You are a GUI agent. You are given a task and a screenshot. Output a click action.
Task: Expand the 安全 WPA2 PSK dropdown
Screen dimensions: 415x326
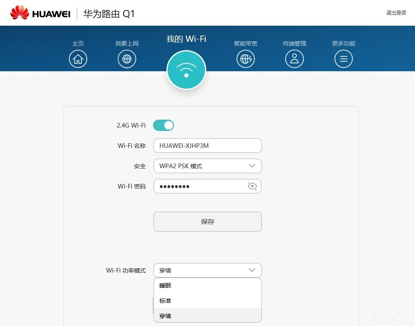click(x=207, y=166)
